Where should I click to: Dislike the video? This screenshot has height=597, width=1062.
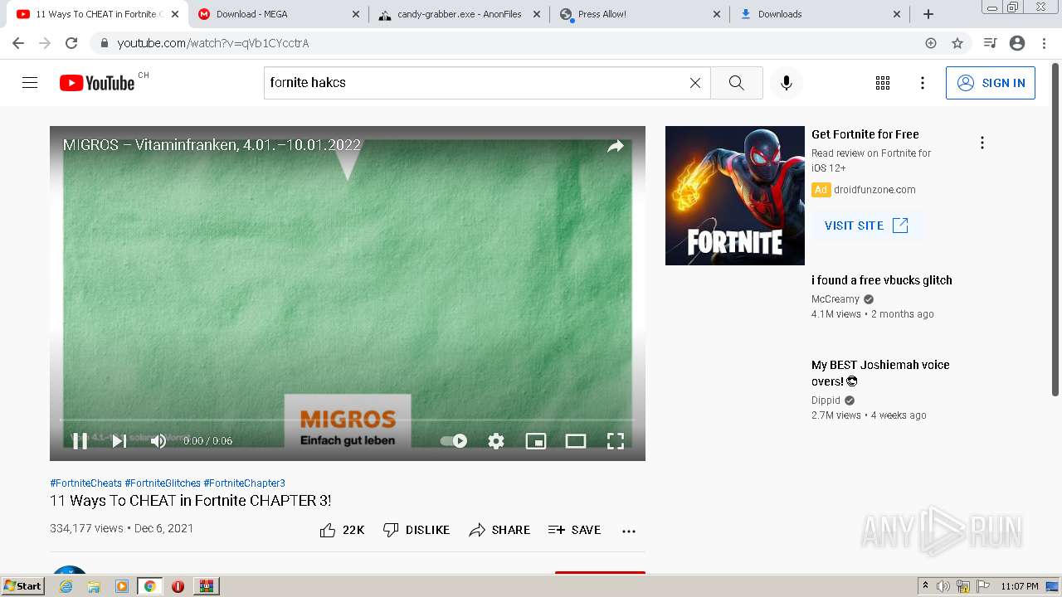(x=417, y=530)
